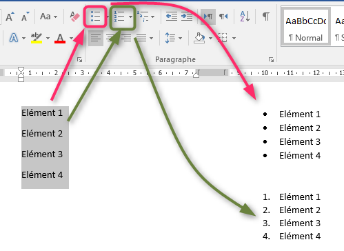Expand the numbering list dropdown arrow
This screenshot has width=344, height=251.
coord(130,17)
